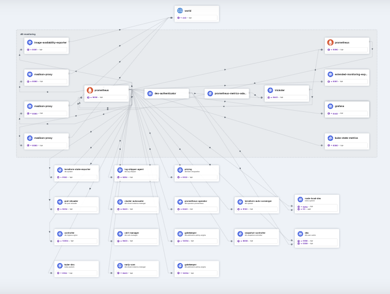This screenshot has height=294, width=390.
Task: Click the snapshot-controller card title
Action: point(255,233)
